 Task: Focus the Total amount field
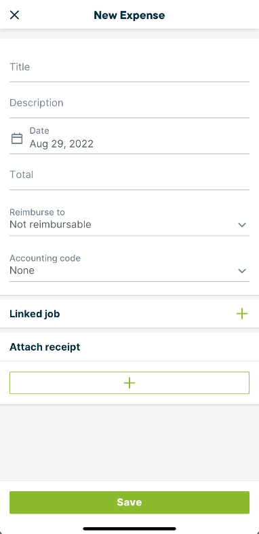pyautogui.click(x=129, y=175)
